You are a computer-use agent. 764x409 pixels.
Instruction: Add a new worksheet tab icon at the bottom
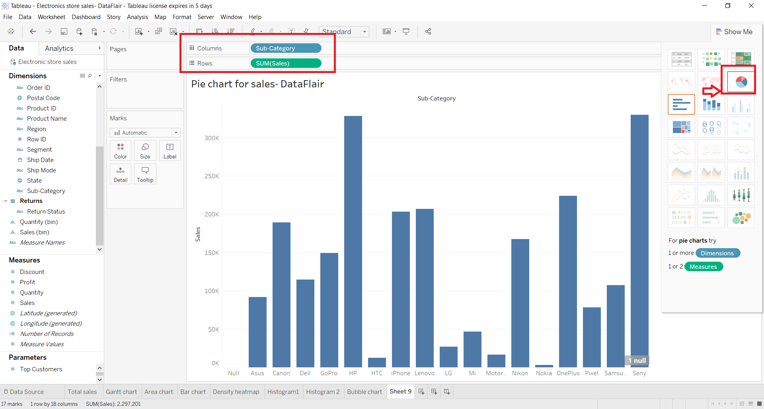point(421,392)
